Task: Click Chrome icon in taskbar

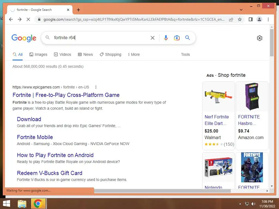Action: pyautogui.click(x=38, y=204)
